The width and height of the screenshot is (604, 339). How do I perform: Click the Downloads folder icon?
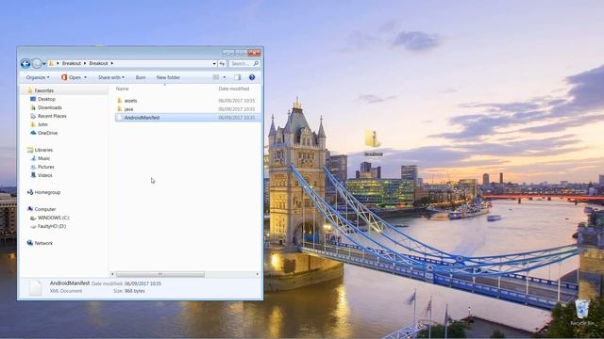point(33,107)
